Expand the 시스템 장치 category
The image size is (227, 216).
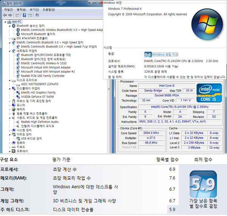pyautogui.click(x=9, y=131)
